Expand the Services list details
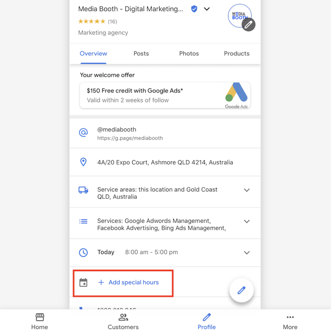331x331 pixels. (x=247, y=221)
